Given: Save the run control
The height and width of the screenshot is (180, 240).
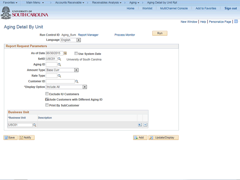Looking at the screenshot, I should [x=10, y=138].
